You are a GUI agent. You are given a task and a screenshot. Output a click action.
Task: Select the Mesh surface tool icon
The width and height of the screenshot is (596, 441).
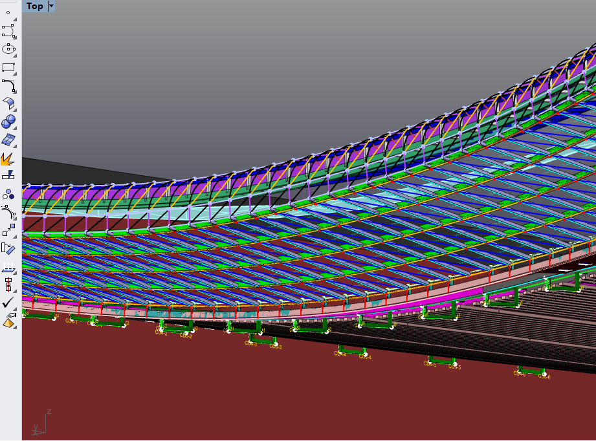(x=8, y=140)
